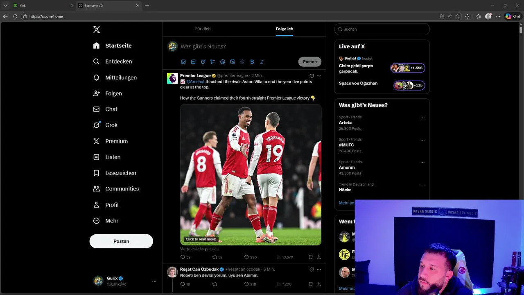Image resolution: width=524 pixels, height=295 pixels.
Task: Reply to Reşat Can Özbudak post
Action: (x=185, y=284)
